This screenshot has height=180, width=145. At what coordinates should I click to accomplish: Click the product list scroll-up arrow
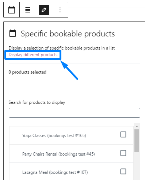pyautogui.click(x=137, y=126)
